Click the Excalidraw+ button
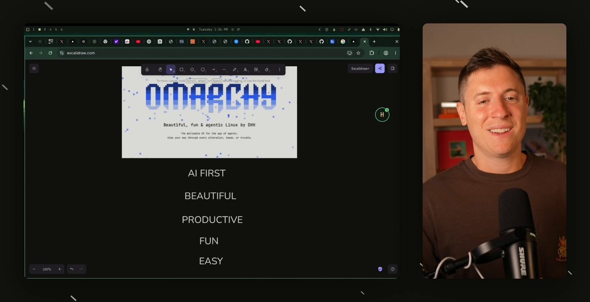The width and height of the screenshot is (590, 302). [x=360, y=69]
